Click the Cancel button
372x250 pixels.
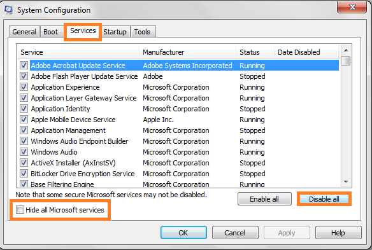pyautogui.click(x=235, y=233)
